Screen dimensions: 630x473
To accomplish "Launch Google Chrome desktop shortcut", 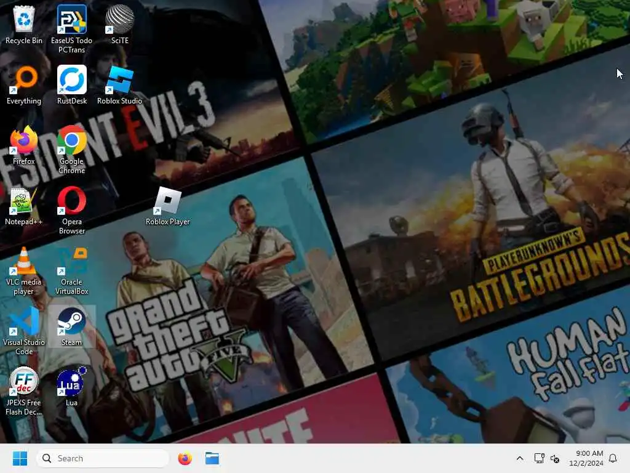I will [x=71, y=150].
